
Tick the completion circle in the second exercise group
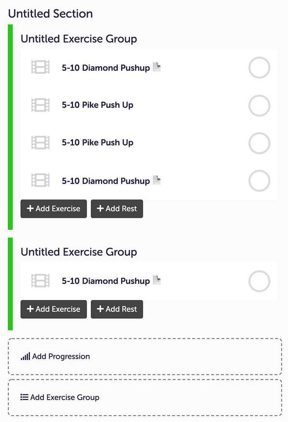coord(259,281)
